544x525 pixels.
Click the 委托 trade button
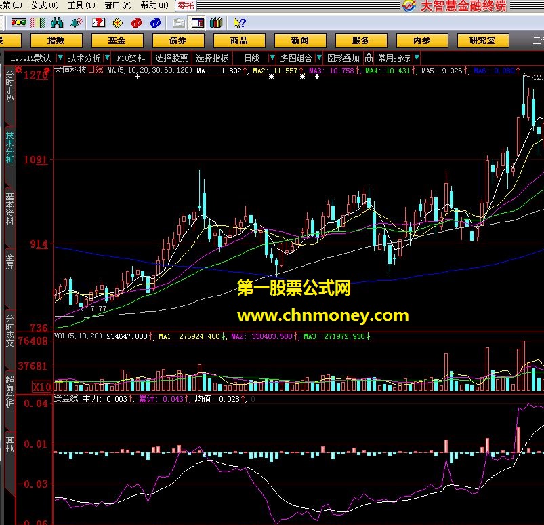[186, 5]
